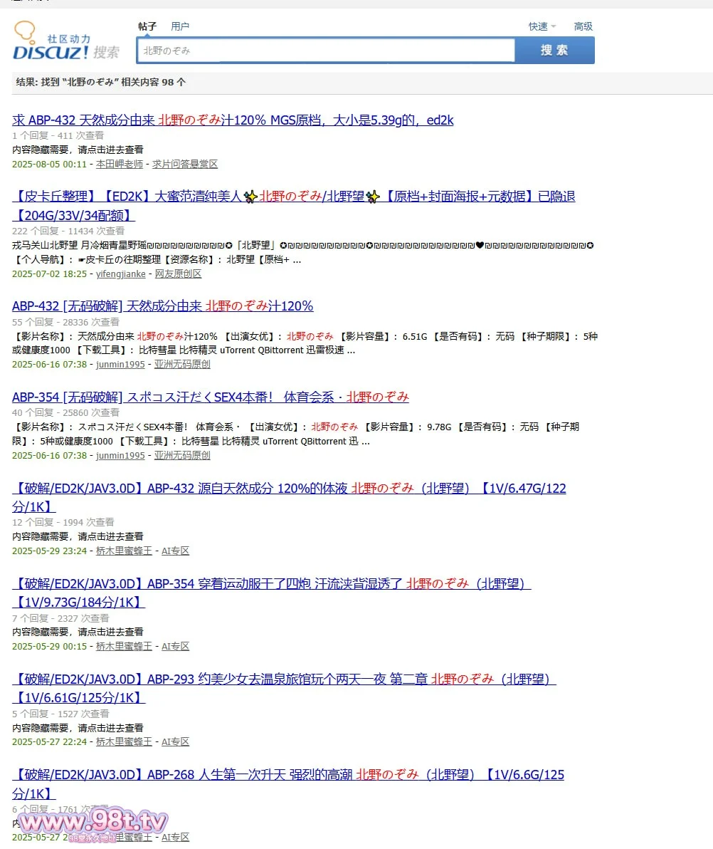Open 亚洲无码原创 section under ABP-354 [无码破解] result
The image size is (713, 849).
(182, 455)
